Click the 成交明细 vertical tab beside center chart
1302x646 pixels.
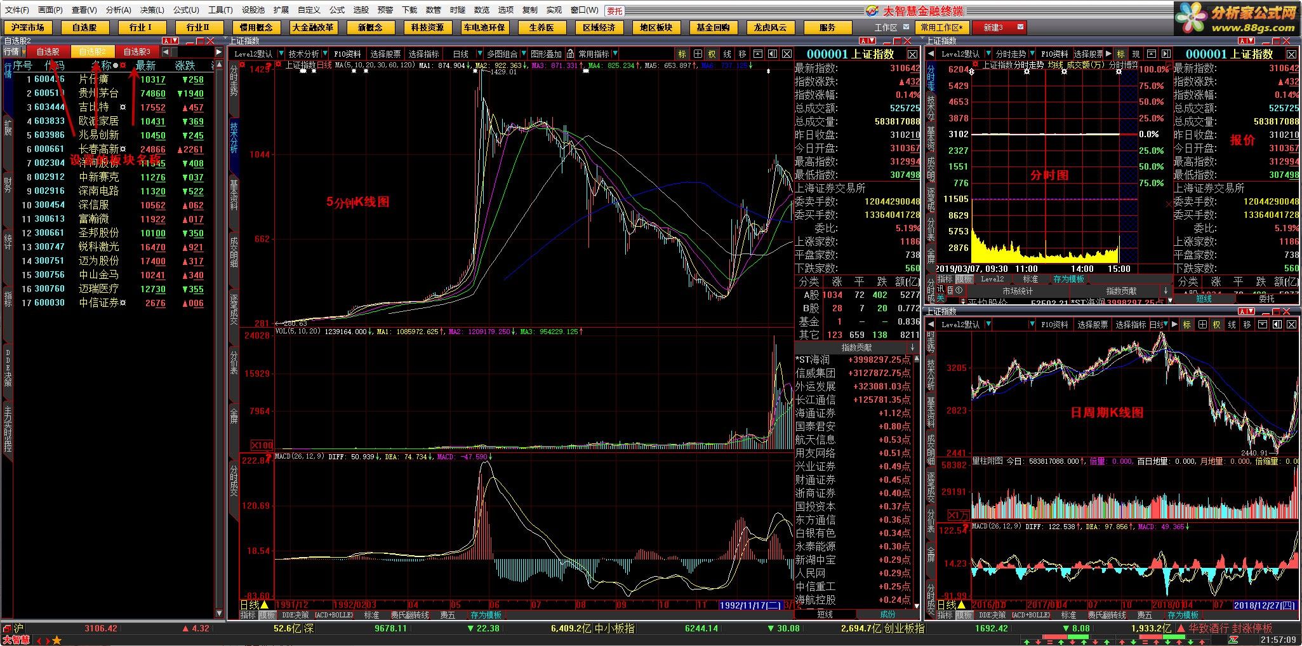pos(234,252)
